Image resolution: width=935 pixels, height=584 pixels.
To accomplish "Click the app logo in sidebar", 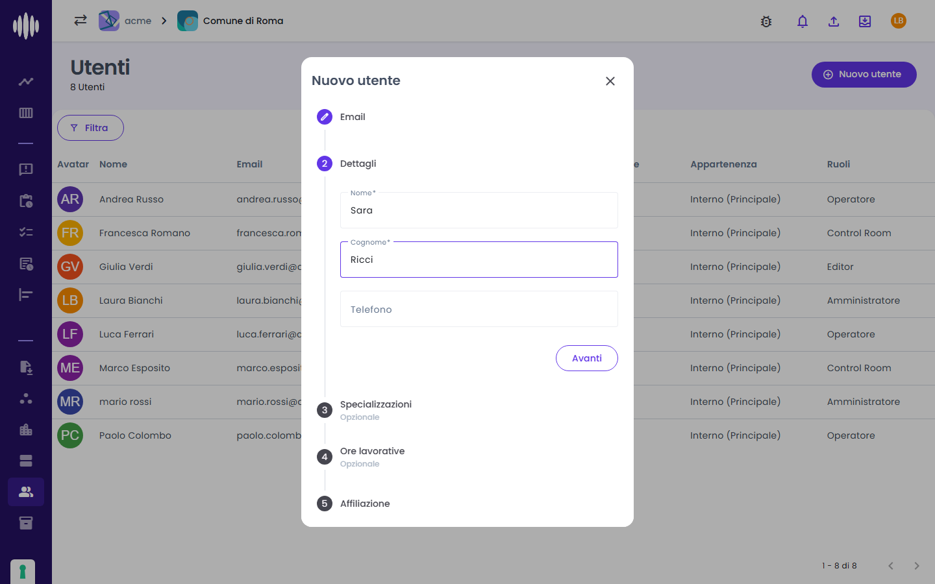I will pos(26,26).
